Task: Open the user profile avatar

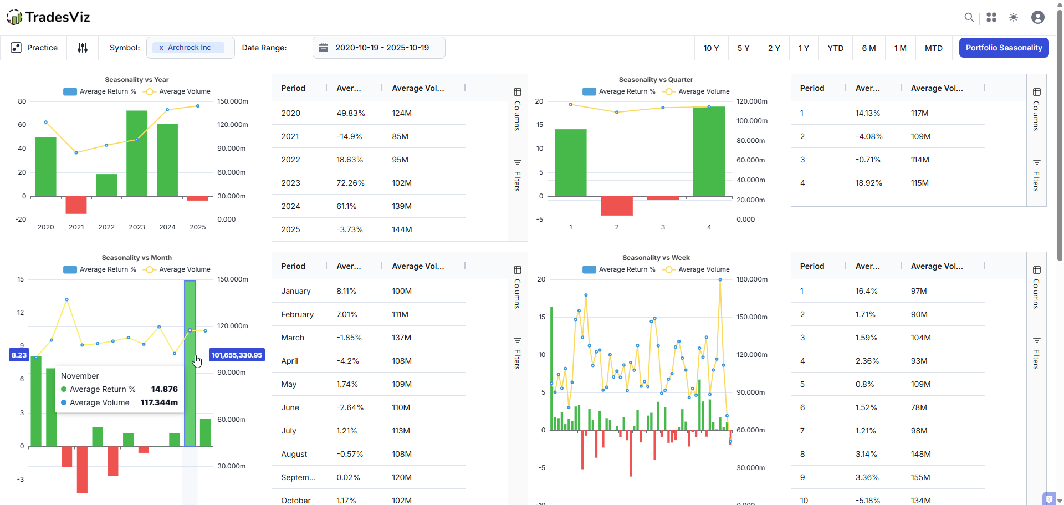Action: click(x=1038, y=17)
